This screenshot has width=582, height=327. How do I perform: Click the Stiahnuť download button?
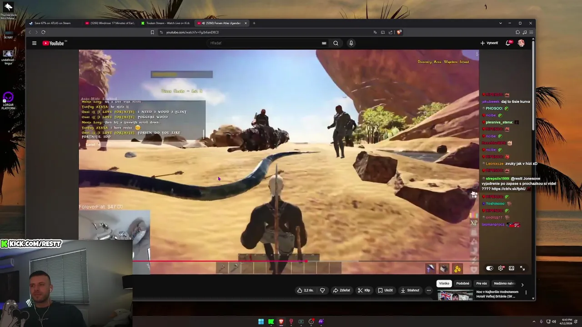(410, 290)
